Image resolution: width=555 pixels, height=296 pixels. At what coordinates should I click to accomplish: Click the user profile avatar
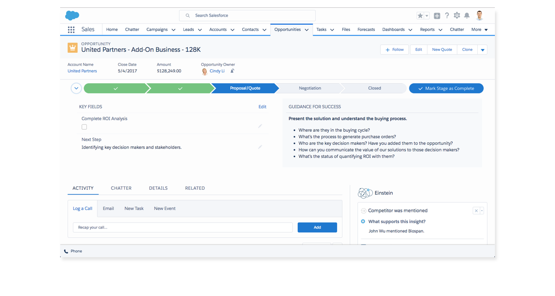[x=479, y=15]
